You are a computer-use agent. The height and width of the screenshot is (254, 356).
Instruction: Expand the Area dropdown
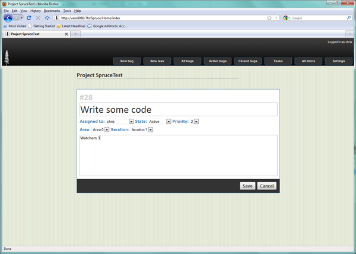(x=107, y=129)
